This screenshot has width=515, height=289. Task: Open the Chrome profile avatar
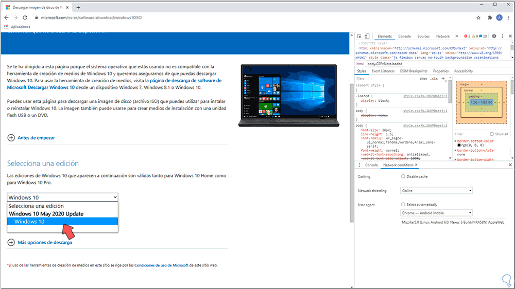[499, 17]
